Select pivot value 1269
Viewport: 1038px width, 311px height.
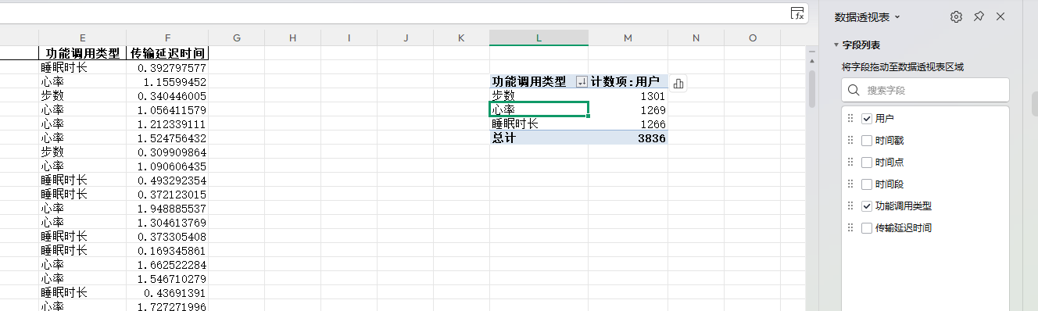628,109
